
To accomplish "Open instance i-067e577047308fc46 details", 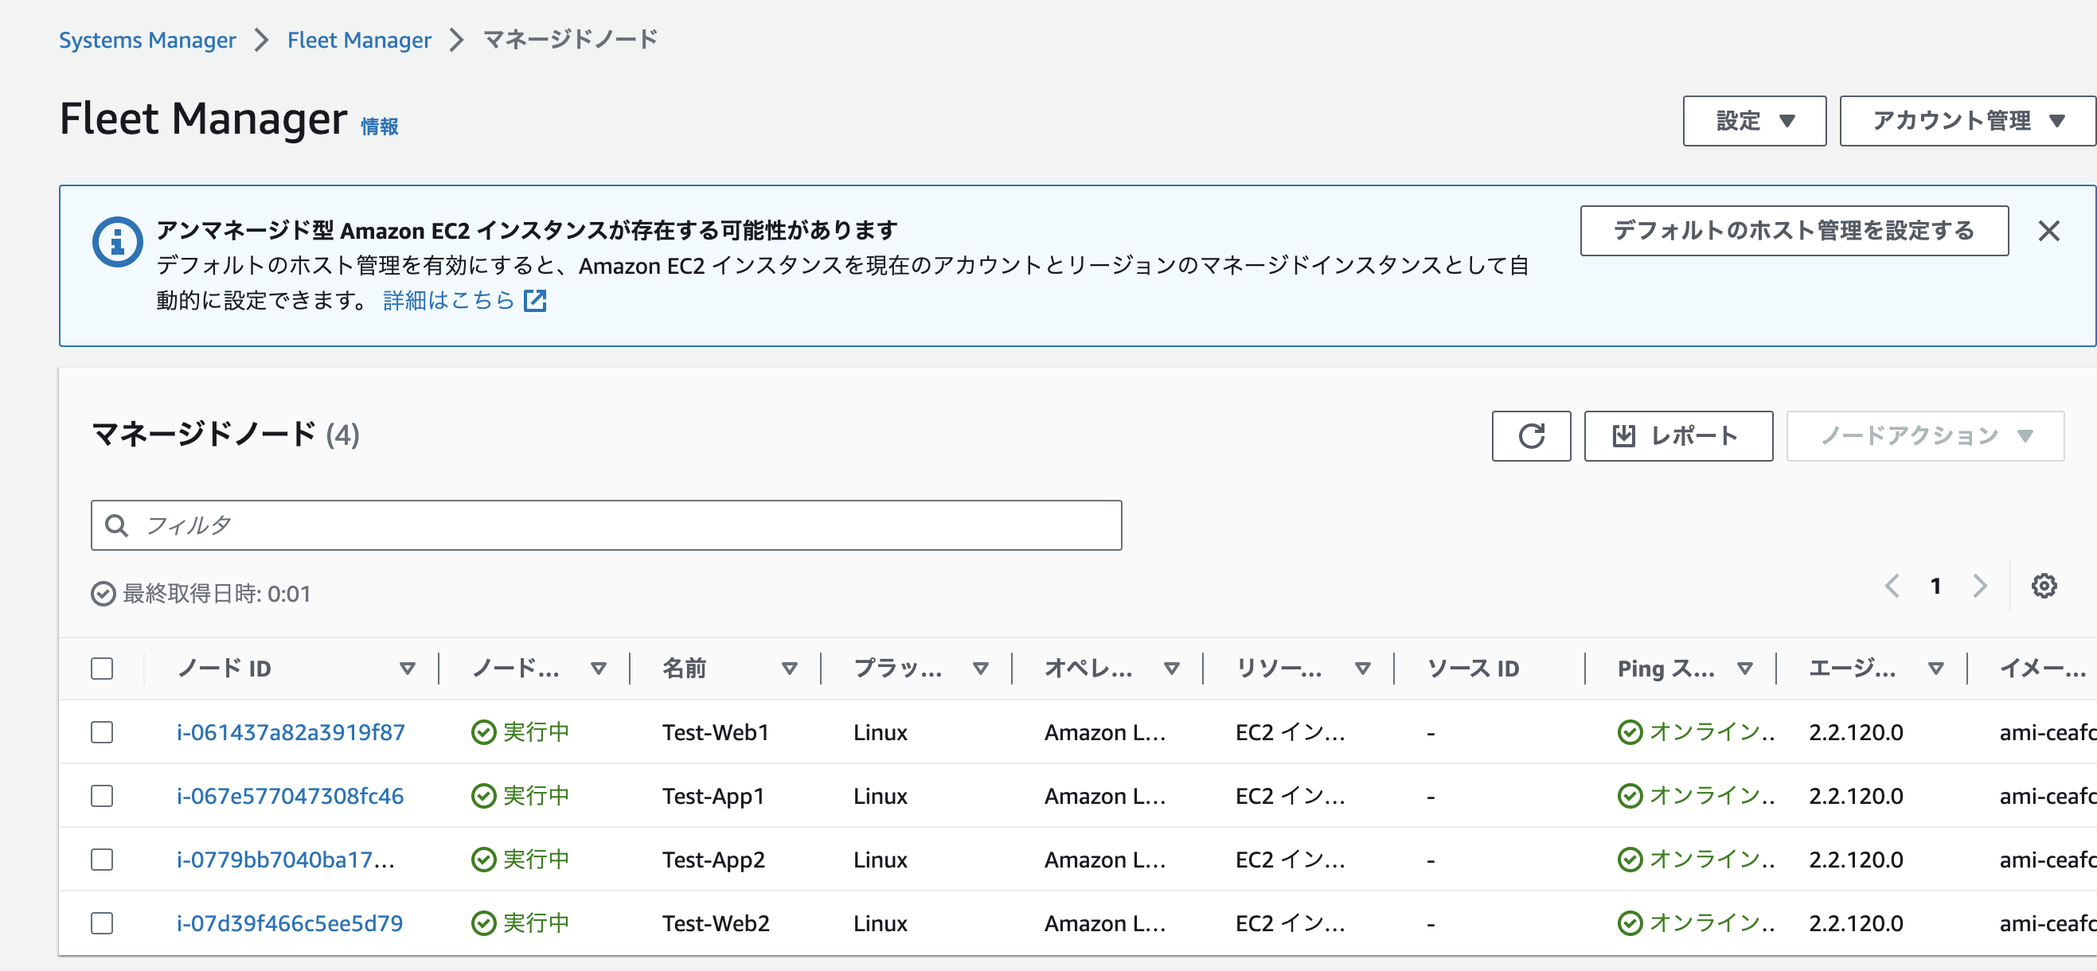I will pos(291,795).
